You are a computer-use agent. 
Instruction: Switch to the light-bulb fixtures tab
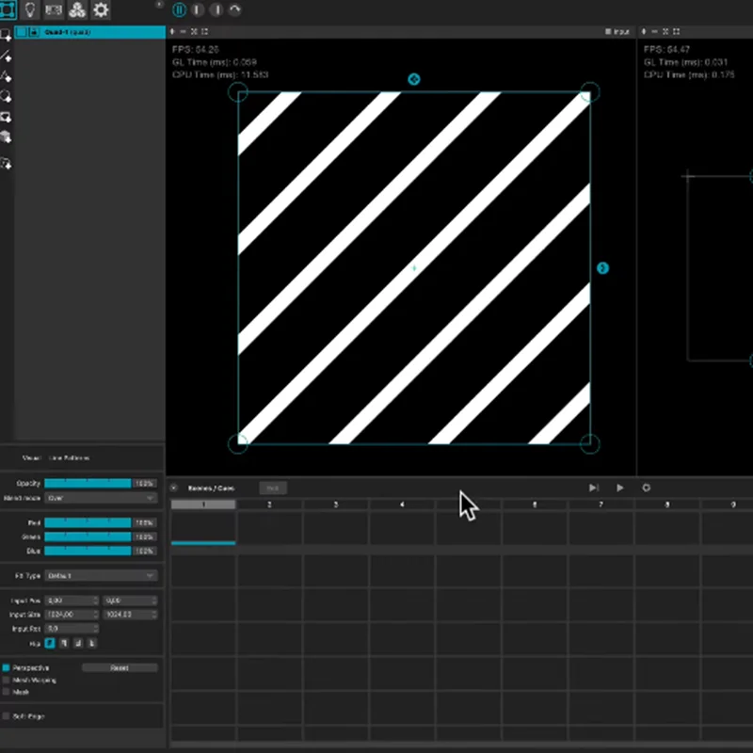pyautogui.click(x=30, y=9)
